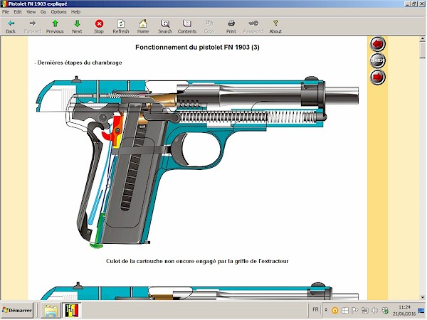Click the round red right-arrow page button
The image size is (427, 320).
tap(377, 77)
